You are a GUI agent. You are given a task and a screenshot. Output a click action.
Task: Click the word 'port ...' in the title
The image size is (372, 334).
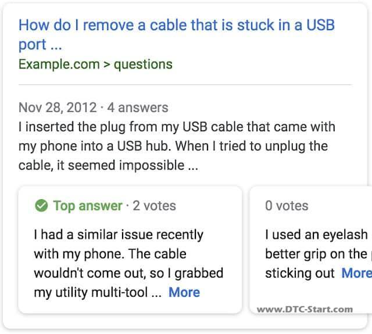pyautogui.click(x=40, y=45)
